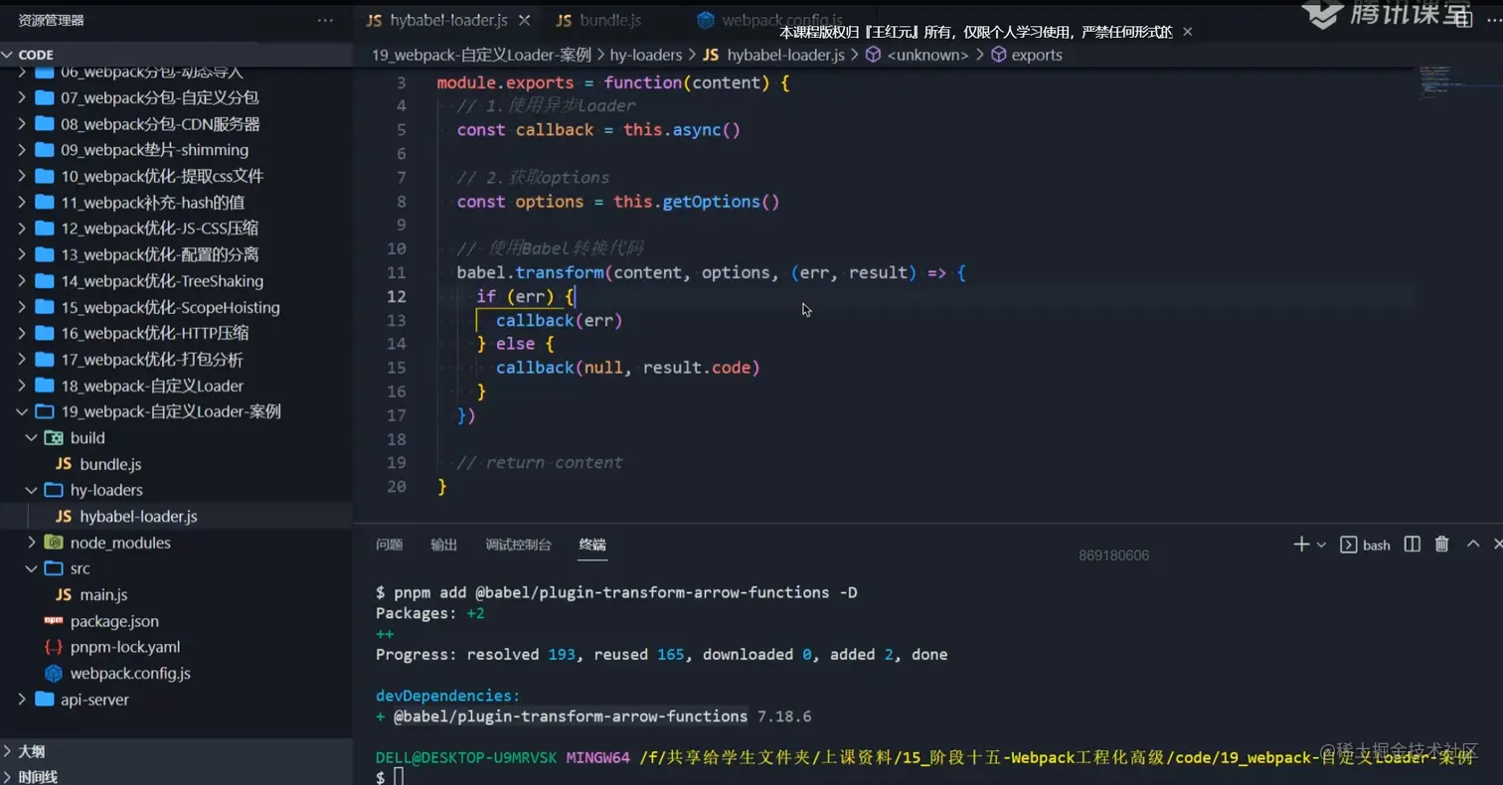
Task: Expand the 08_webpack分包-CDN服务器 folder chevron
Action: tap(23, 124)
